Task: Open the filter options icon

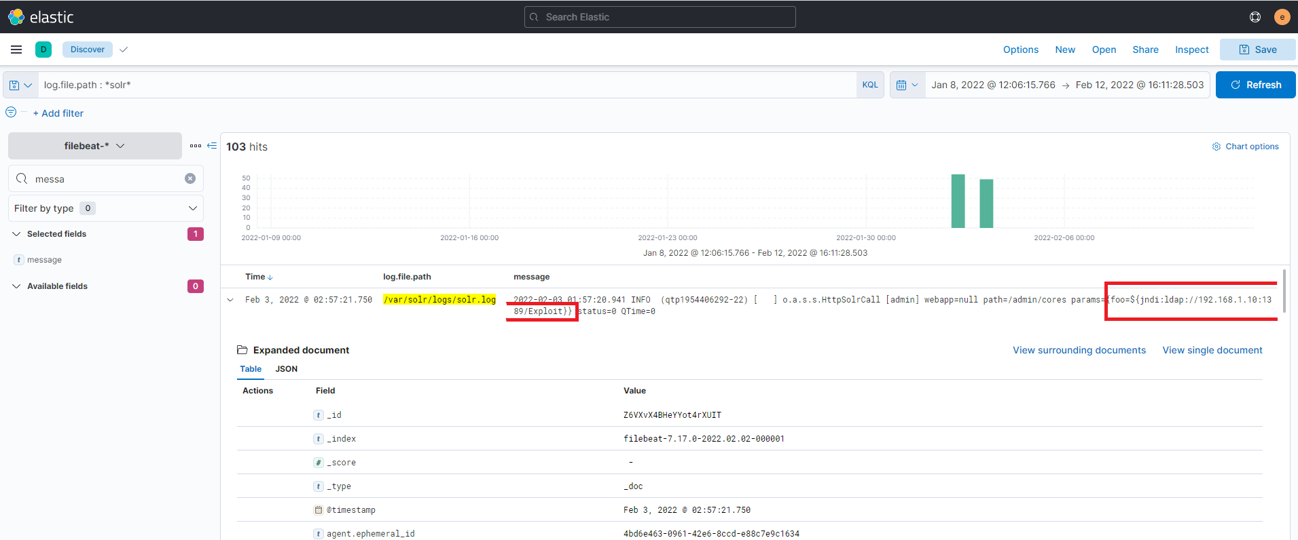Action: click(11, 113)
